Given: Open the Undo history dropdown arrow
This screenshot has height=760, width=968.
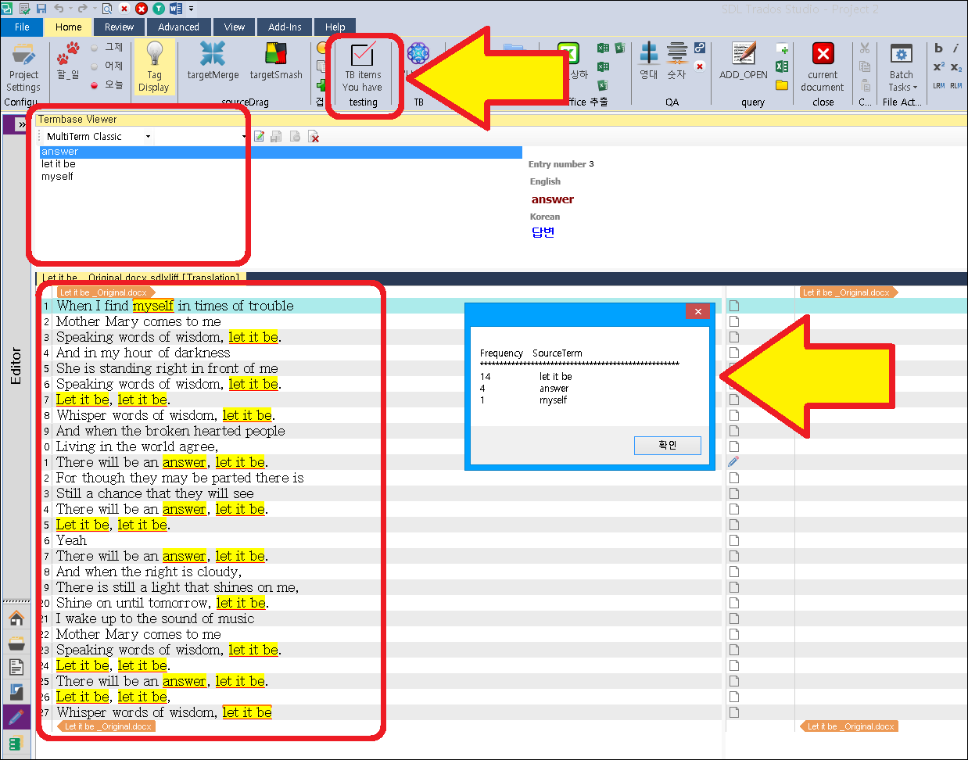Looking at the screenshot, I should click(70, 9).
